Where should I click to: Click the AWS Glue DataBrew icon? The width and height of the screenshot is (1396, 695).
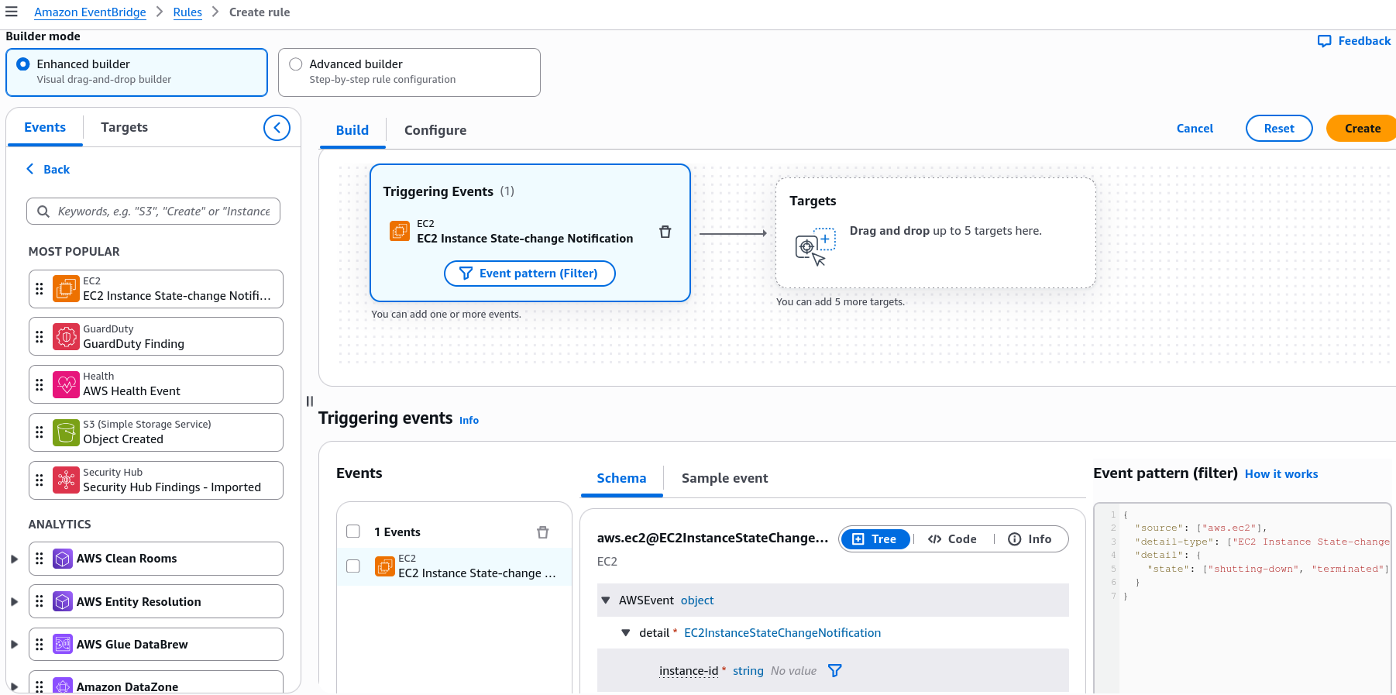(x=63, y=645)
